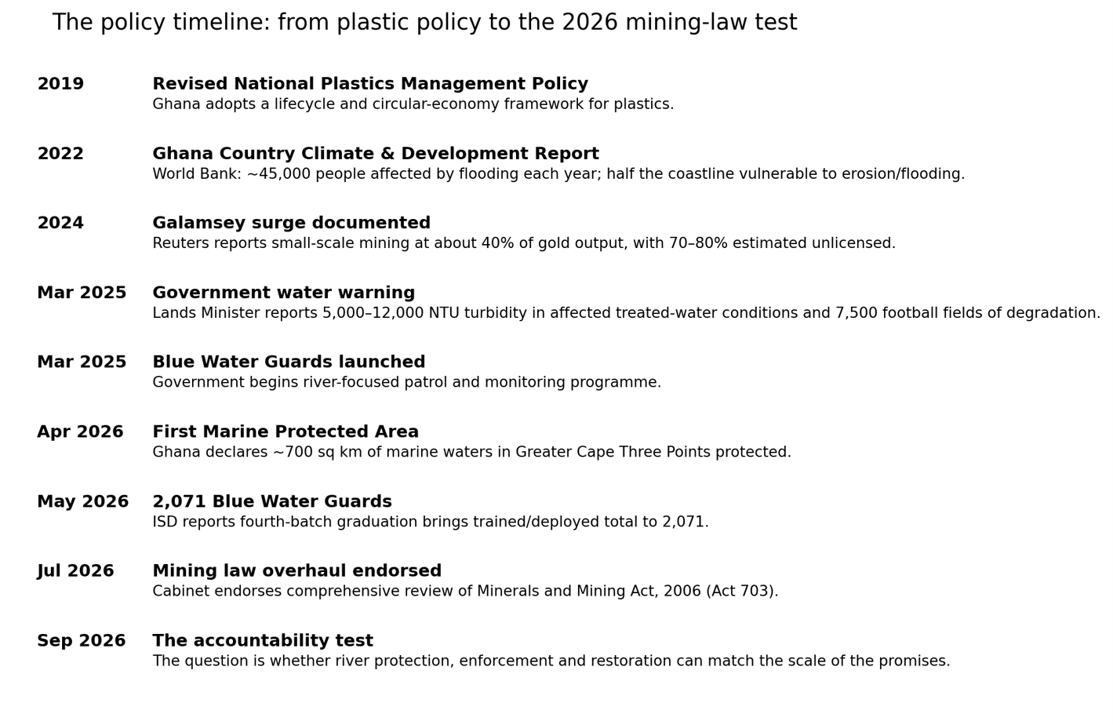Click The accountability test heading
This screenshot has width=1113, height=725.
click(263, 641)
